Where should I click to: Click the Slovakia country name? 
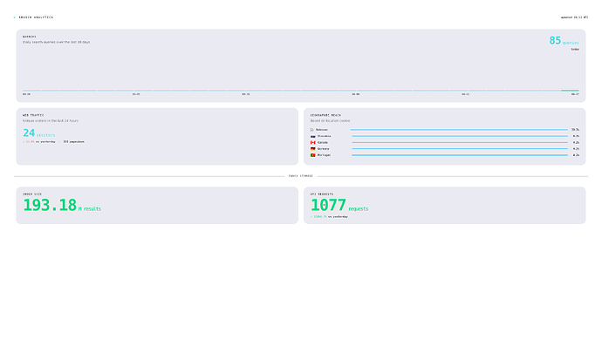point(324,136)
